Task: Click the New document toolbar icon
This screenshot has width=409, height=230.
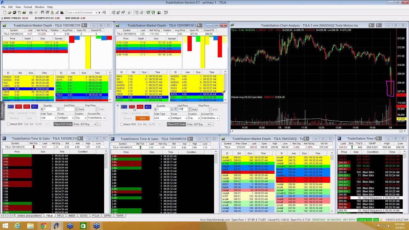Action: click(5, 12)
